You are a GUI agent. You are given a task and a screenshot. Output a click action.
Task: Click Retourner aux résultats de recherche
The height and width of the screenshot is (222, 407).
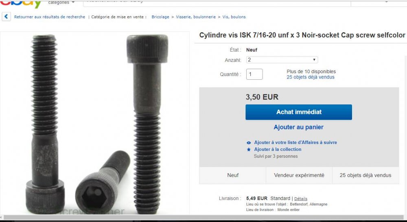[x=50, y=17]
